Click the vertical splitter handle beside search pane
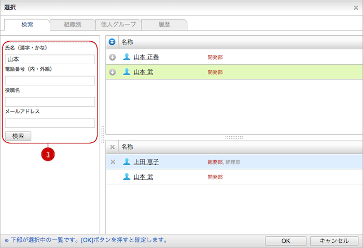 pyautogui.click(x=103, y=135)
